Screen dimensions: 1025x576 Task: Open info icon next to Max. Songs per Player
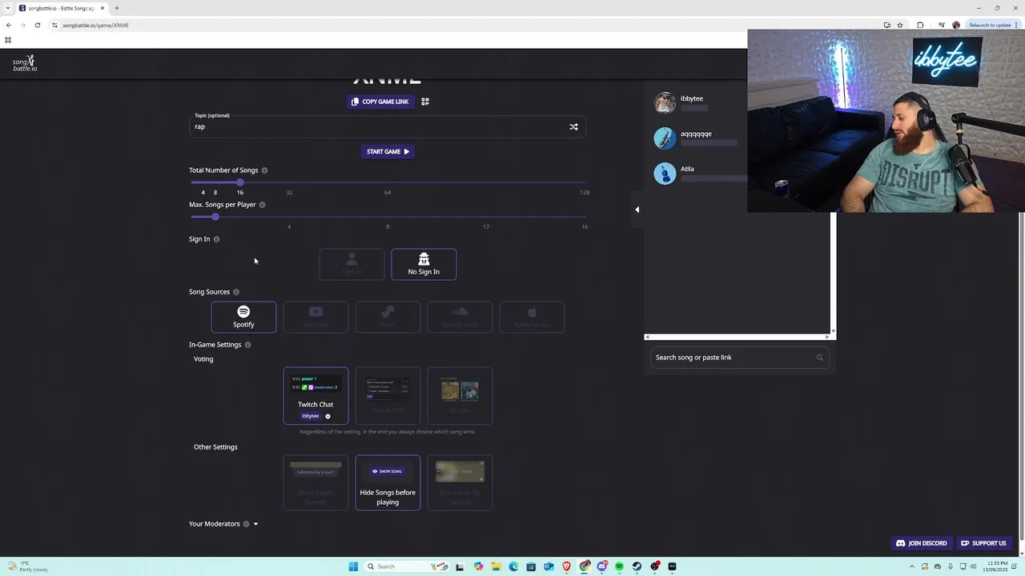(262, 205)
